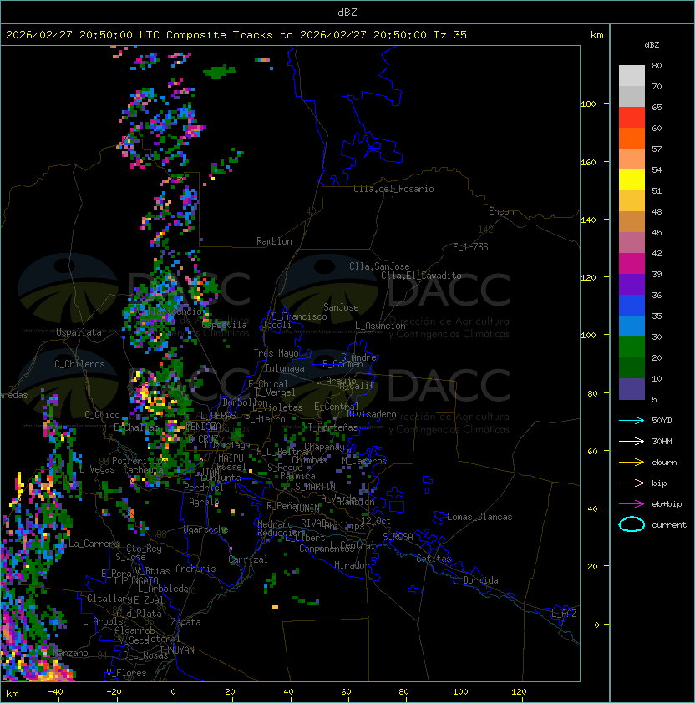Select the 'Uspallata' map label
The height and width of the screenshot is (703, 695).
click(79, 332)
